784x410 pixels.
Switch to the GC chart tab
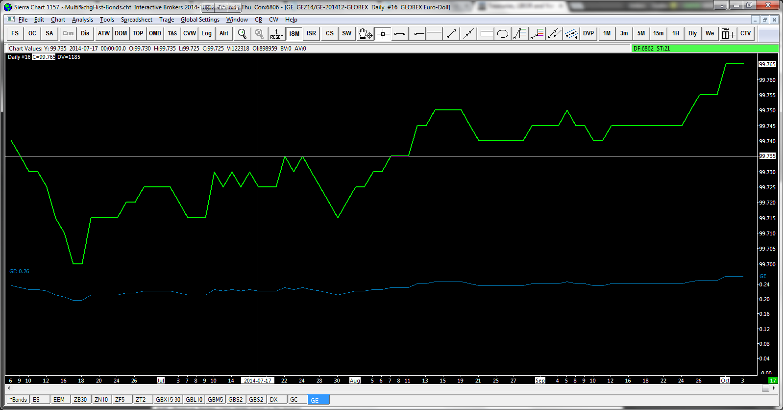coord(297,400)
